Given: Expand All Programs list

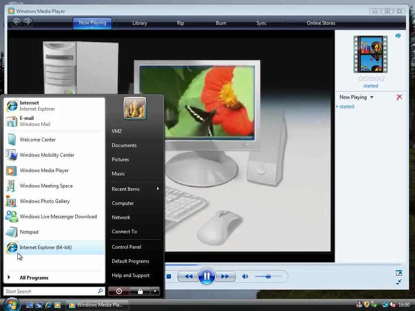Looking at the screenshot, I should [54, 278].
